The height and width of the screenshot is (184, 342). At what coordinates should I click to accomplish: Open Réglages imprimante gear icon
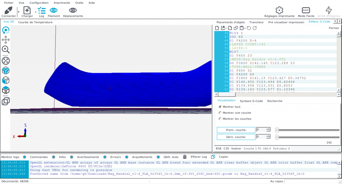coord(279,10)
